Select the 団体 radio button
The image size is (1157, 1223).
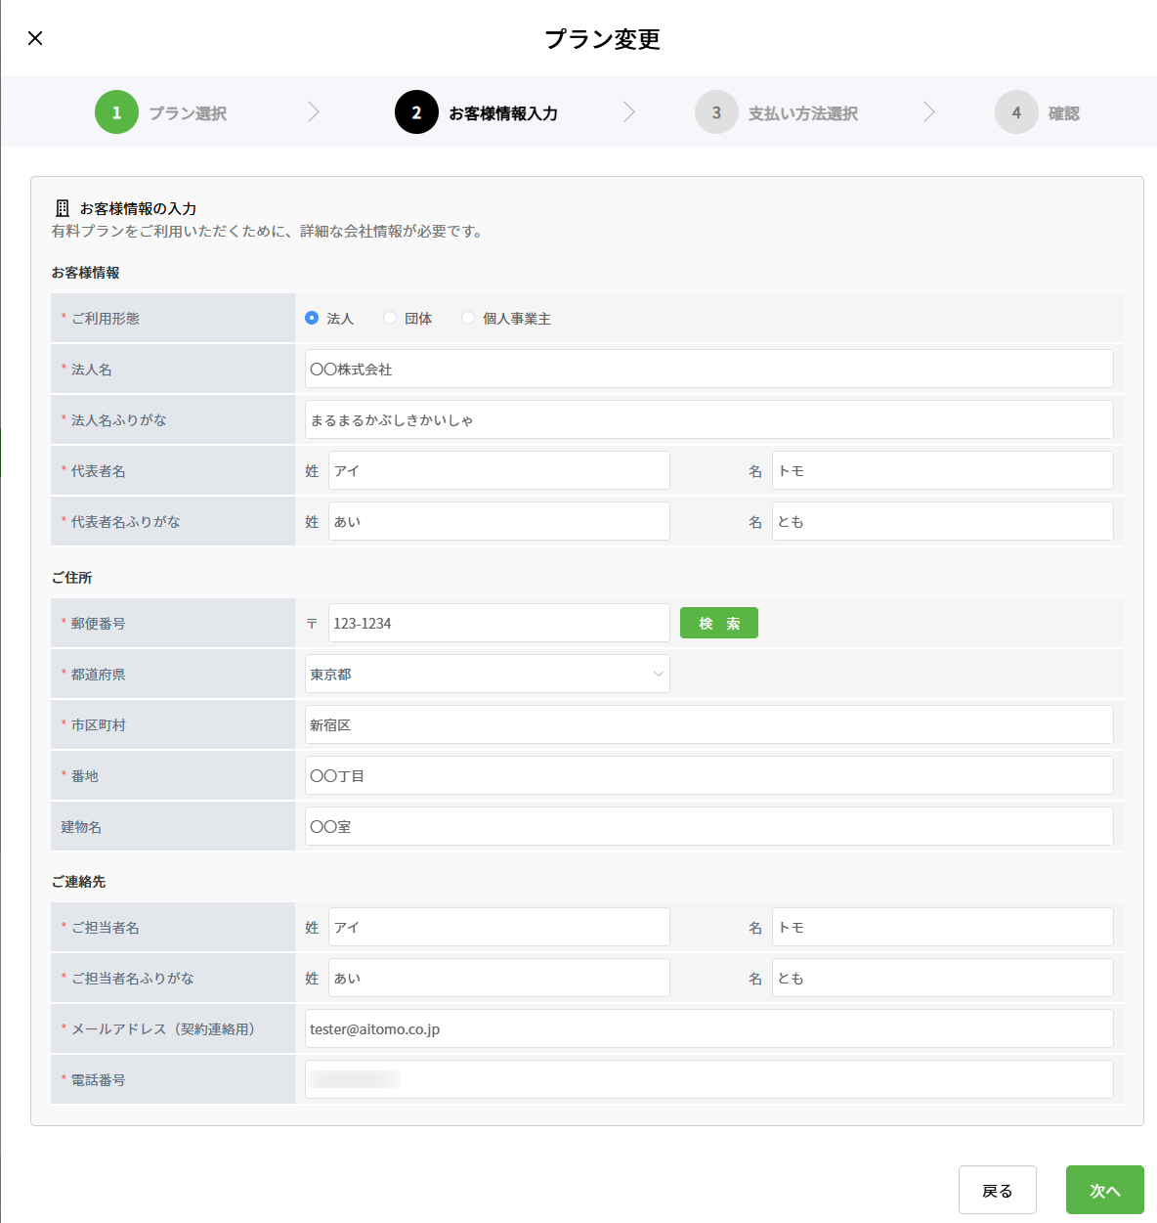390,318
